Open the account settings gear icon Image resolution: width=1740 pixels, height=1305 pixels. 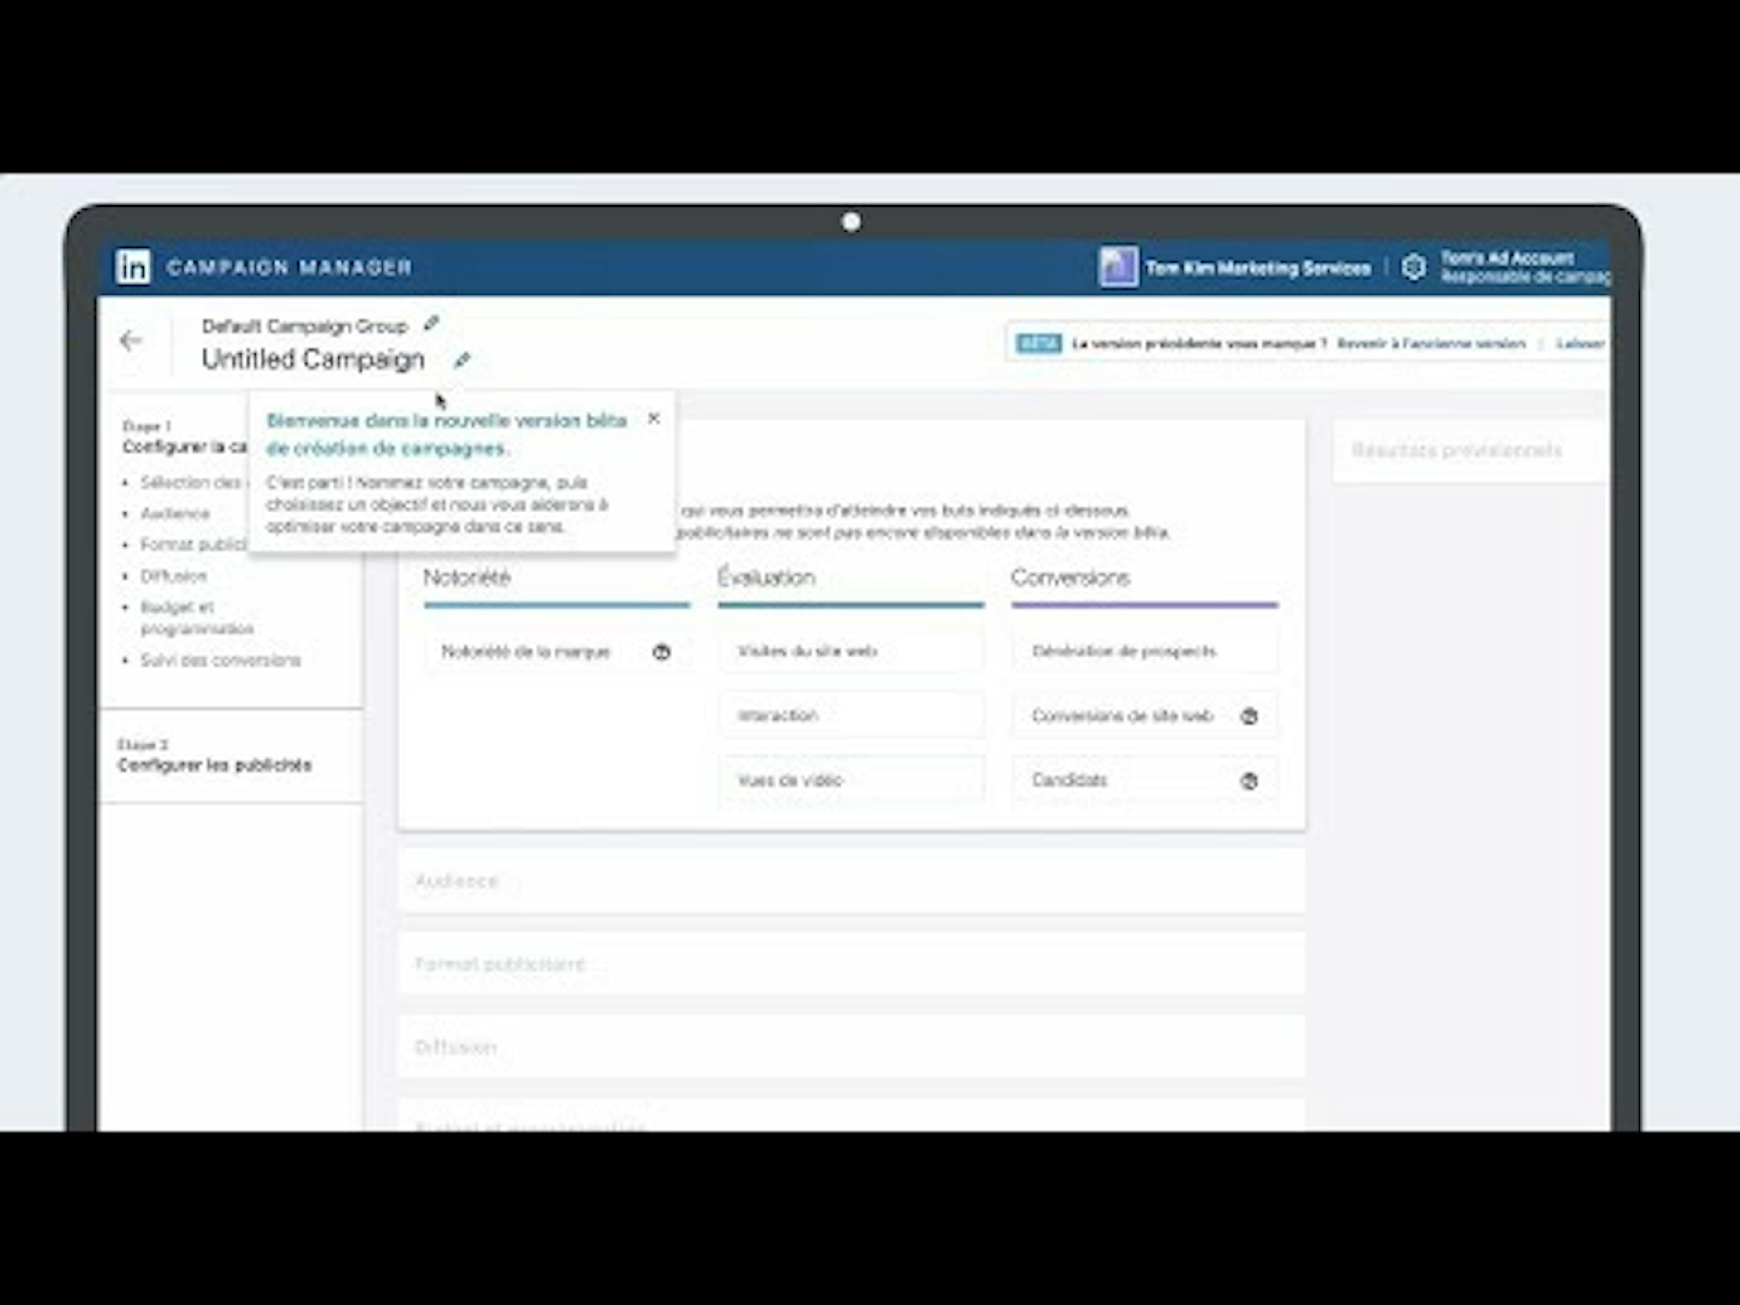click(x=1414, y=266)
